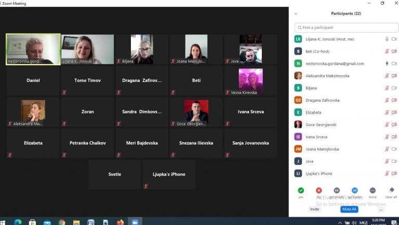Open the 'more' reactions icon
The width and height of the screenshot is (399, 225).
click(x=373, y=190)
